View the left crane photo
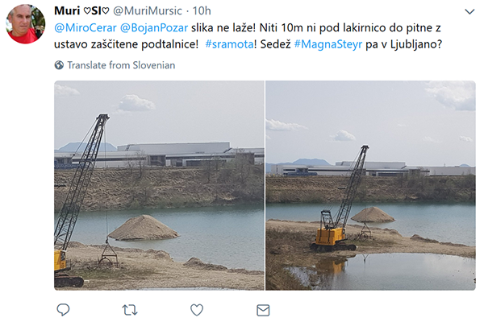This screenshot has height=322, width=484. [x=159, y=185]
